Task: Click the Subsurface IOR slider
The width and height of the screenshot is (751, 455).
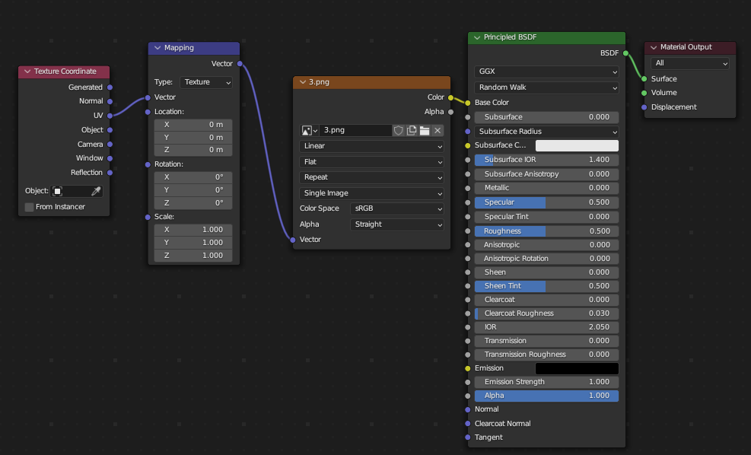Action: pyautogui.click(x=546, y=160)
